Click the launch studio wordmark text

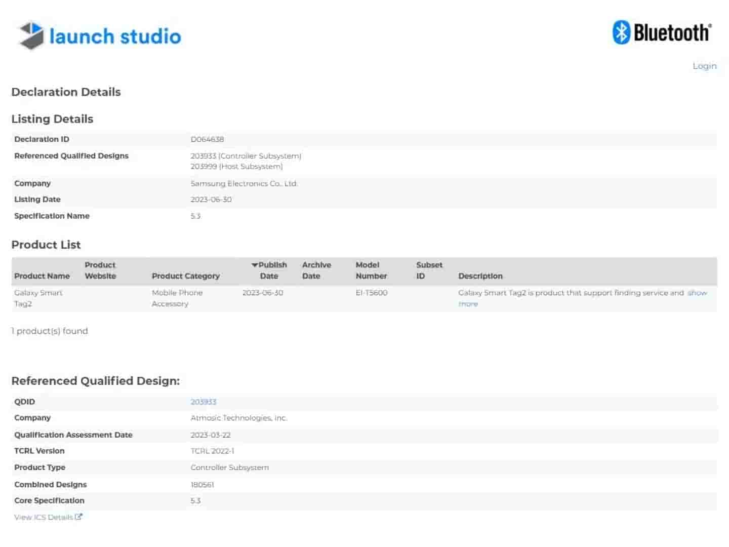click(115, 36)
